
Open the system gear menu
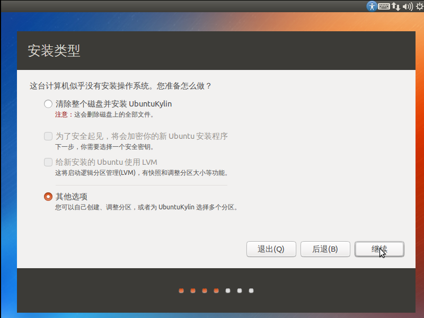(420, 6)
